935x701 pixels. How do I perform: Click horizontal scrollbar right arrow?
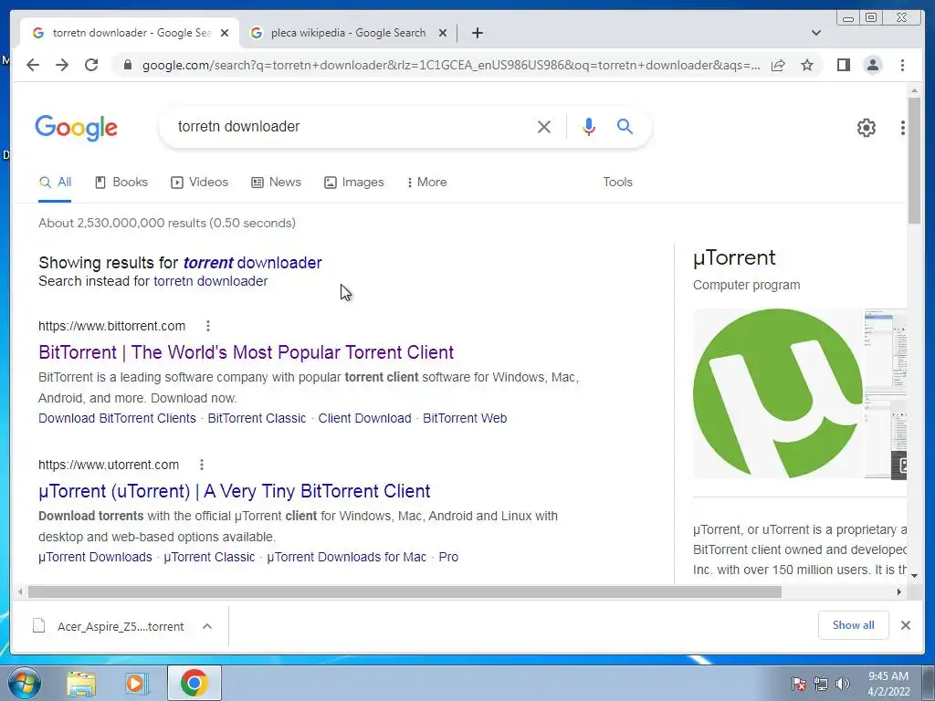pyautogui.click(x=899, y=591)
